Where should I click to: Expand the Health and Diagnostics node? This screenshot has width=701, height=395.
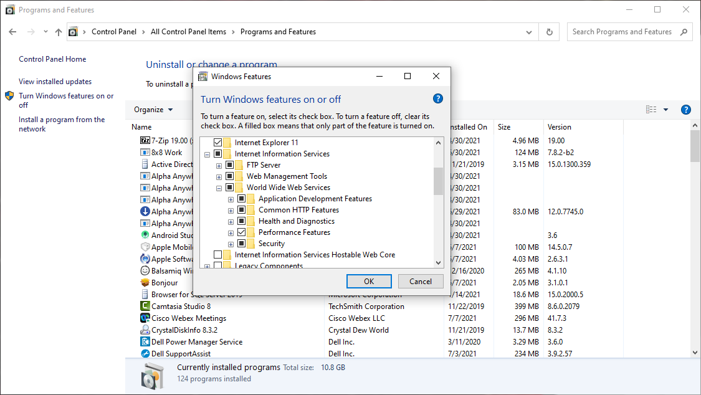point(231,222)
